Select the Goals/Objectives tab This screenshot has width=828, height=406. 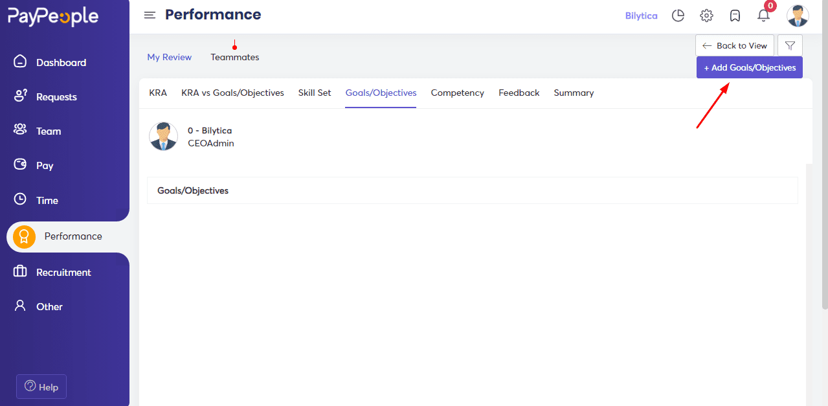click(x=381, y=93)
